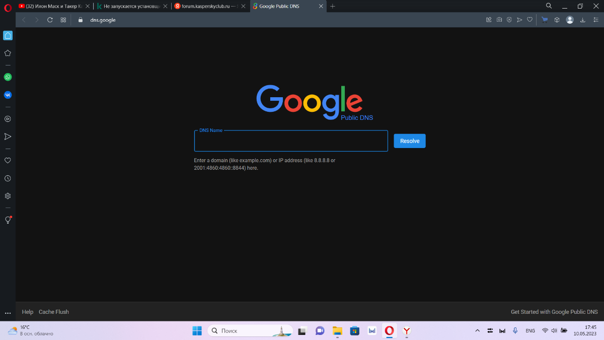Open Microsoft Store from the taskbar
This screenshot has height=340, width=604.
point(355,330)
